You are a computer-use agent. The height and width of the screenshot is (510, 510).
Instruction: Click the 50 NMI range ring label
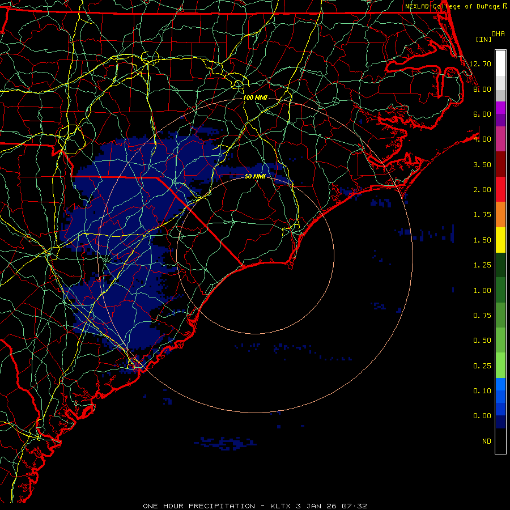(x=255, y=176)
